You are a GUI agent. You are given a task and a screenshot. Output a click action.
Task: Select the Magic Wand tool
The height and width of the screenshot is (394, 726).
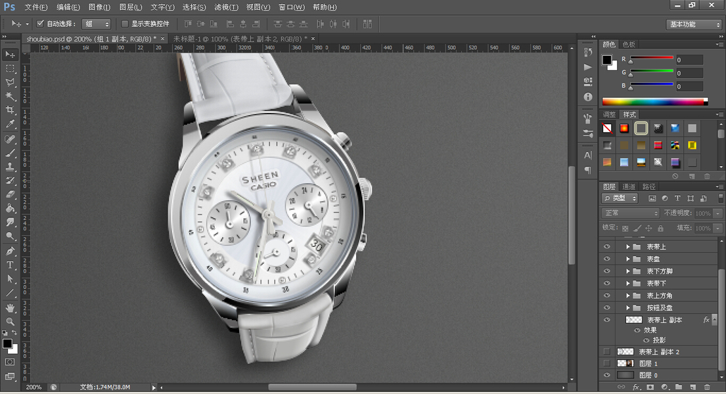[x=10, y=97]
